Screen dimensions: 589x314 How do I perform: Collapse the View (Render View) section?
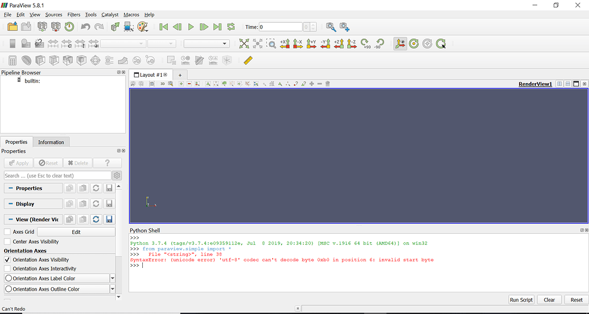34,220
